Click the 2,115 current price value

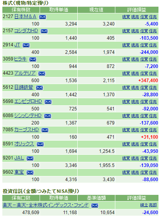pyautogui.click(x=109, y=81)
